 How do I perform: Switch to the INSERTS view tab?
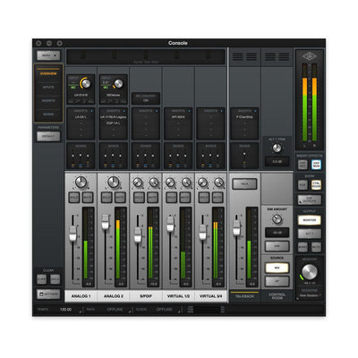click(x=48, y=101)
